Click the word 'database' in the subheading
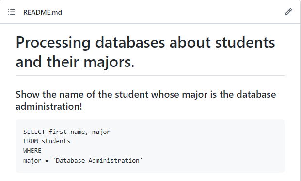The width and height of the screenshot is (301, 181). coord(256,94)
